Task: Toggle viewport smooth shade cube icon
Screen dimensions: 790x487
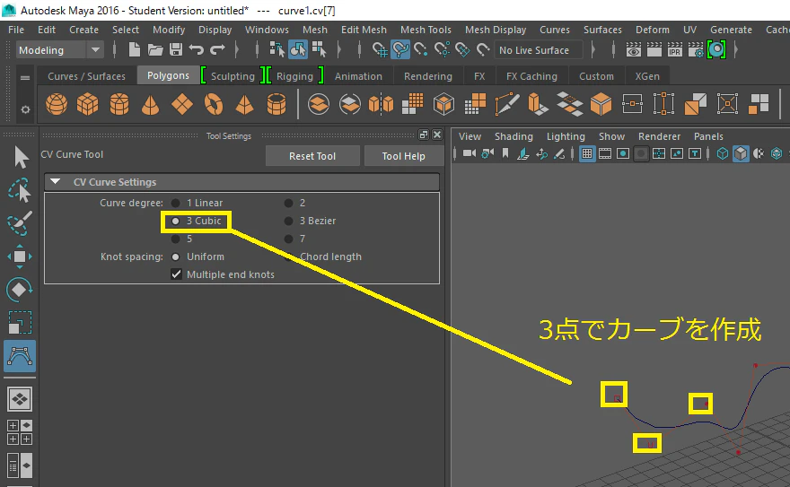Action: (x=740, y=154)
